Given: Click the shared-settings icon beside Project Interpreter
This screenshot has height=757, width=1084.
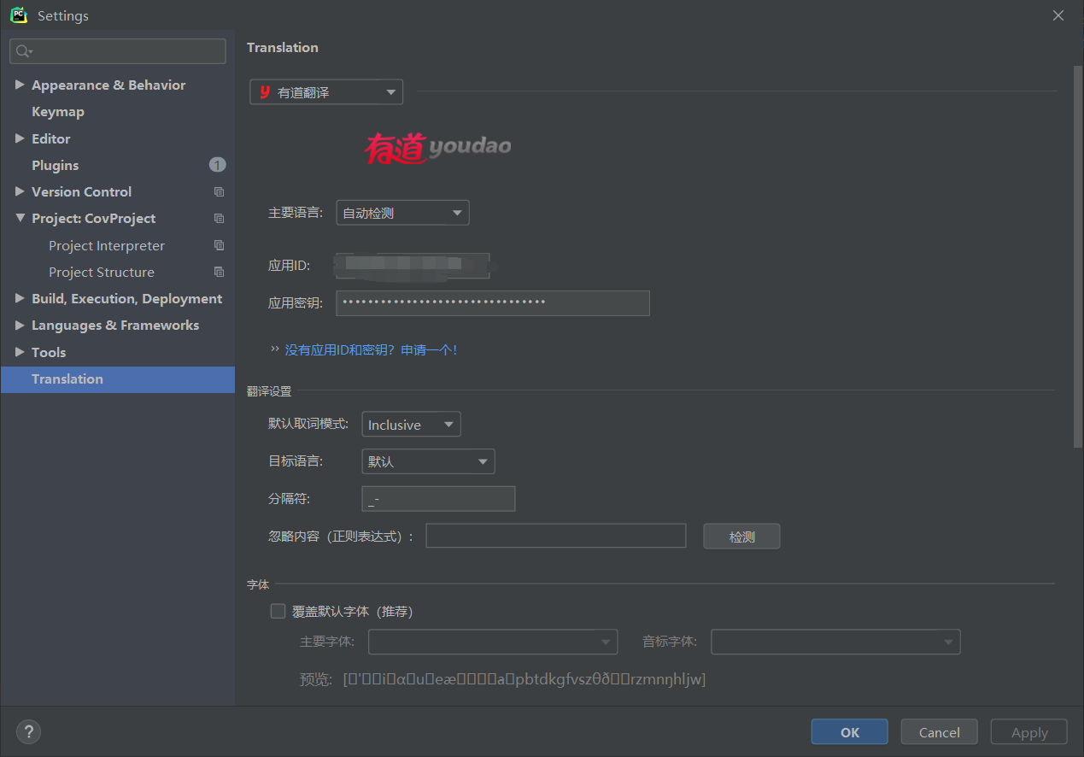Looking at the screenshot, I should click(x=220, y=245).
